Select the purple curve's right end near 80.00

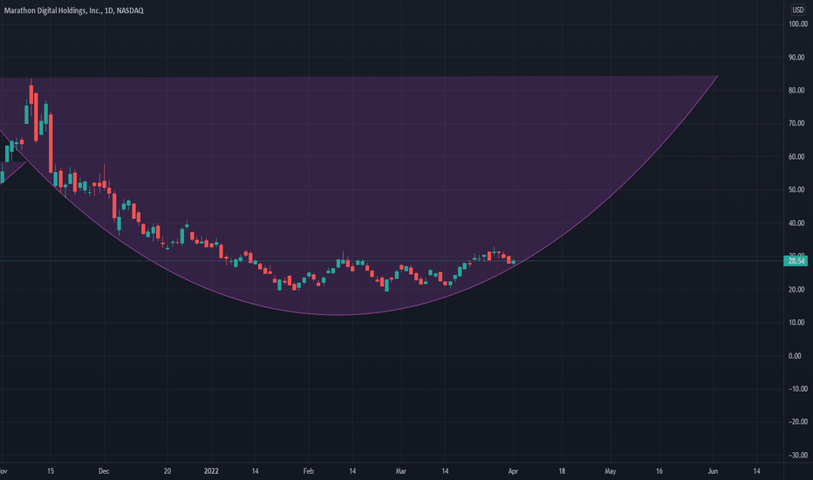point(717,76)
